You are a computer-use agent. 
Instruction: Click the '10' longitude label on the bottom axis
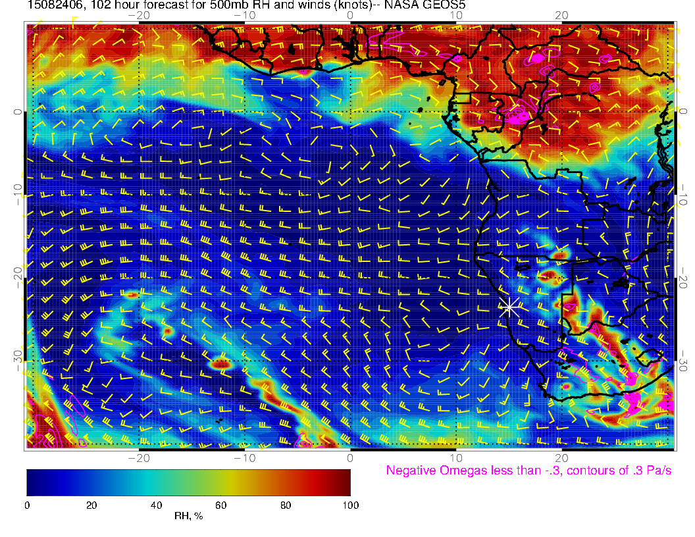456,457
